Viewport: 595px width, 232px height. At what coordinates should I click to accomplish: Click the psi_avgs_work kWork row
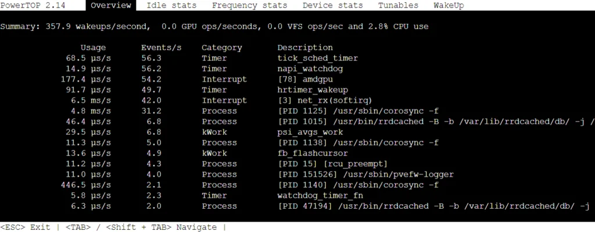[202, 132]
